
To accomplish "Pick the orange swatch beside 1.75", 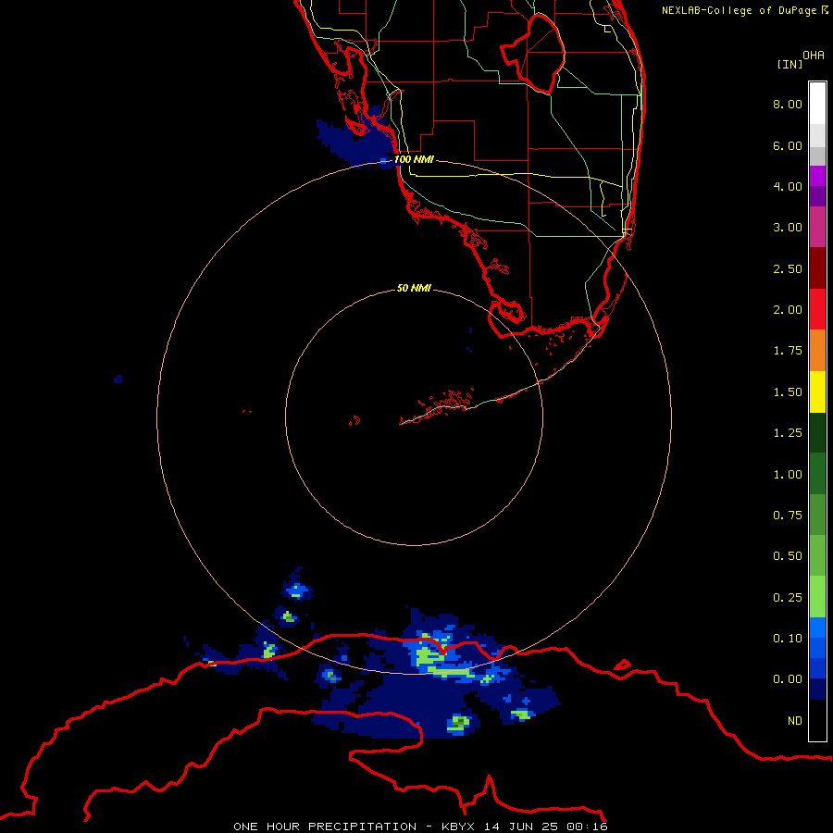I will pos(817,351).
